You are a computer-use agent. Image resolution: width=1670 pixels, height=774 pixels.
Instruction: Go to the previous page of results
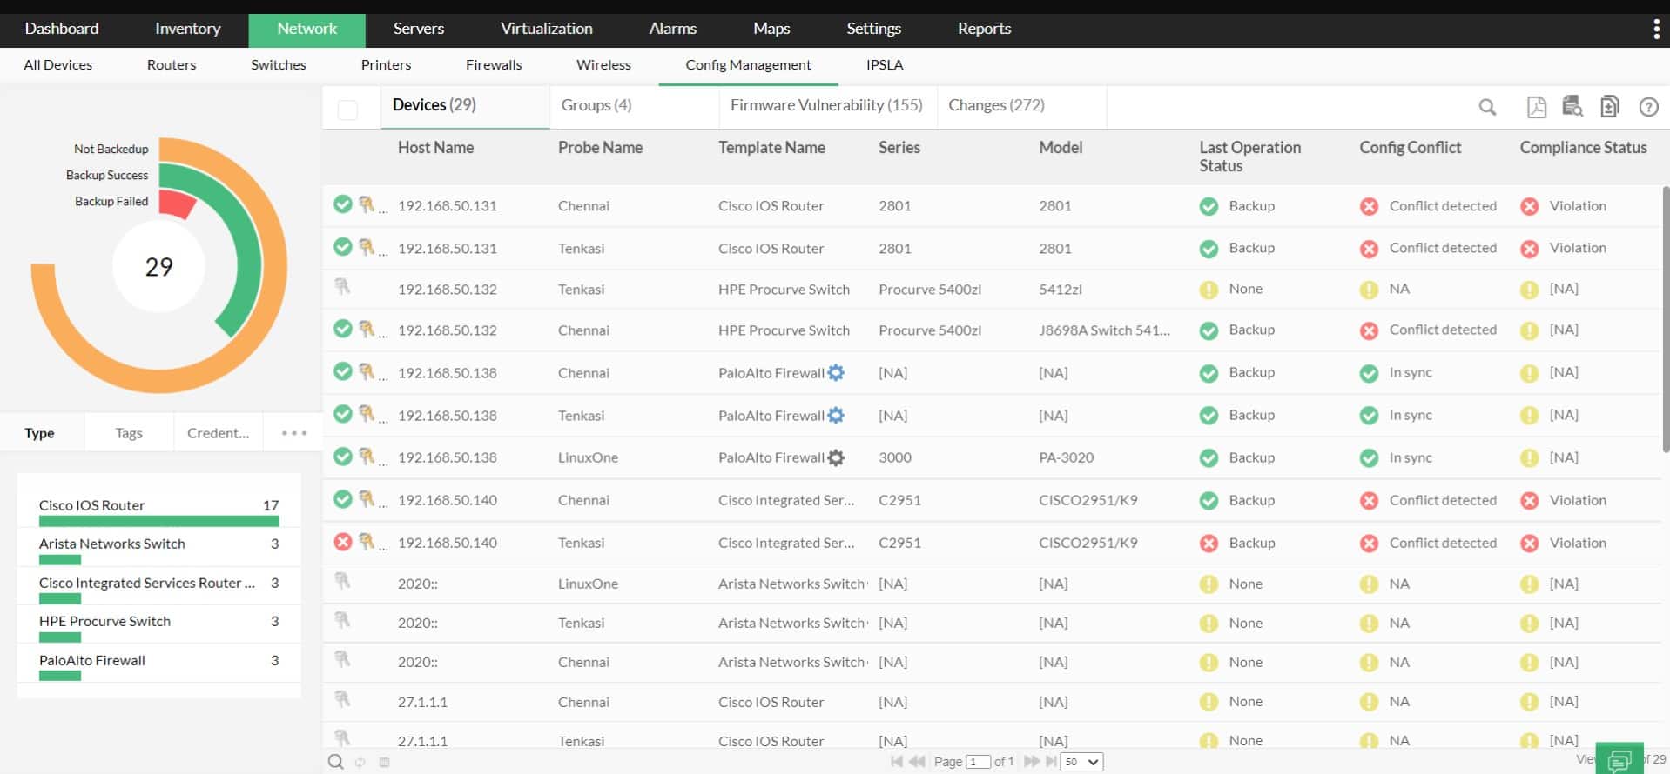917,762
